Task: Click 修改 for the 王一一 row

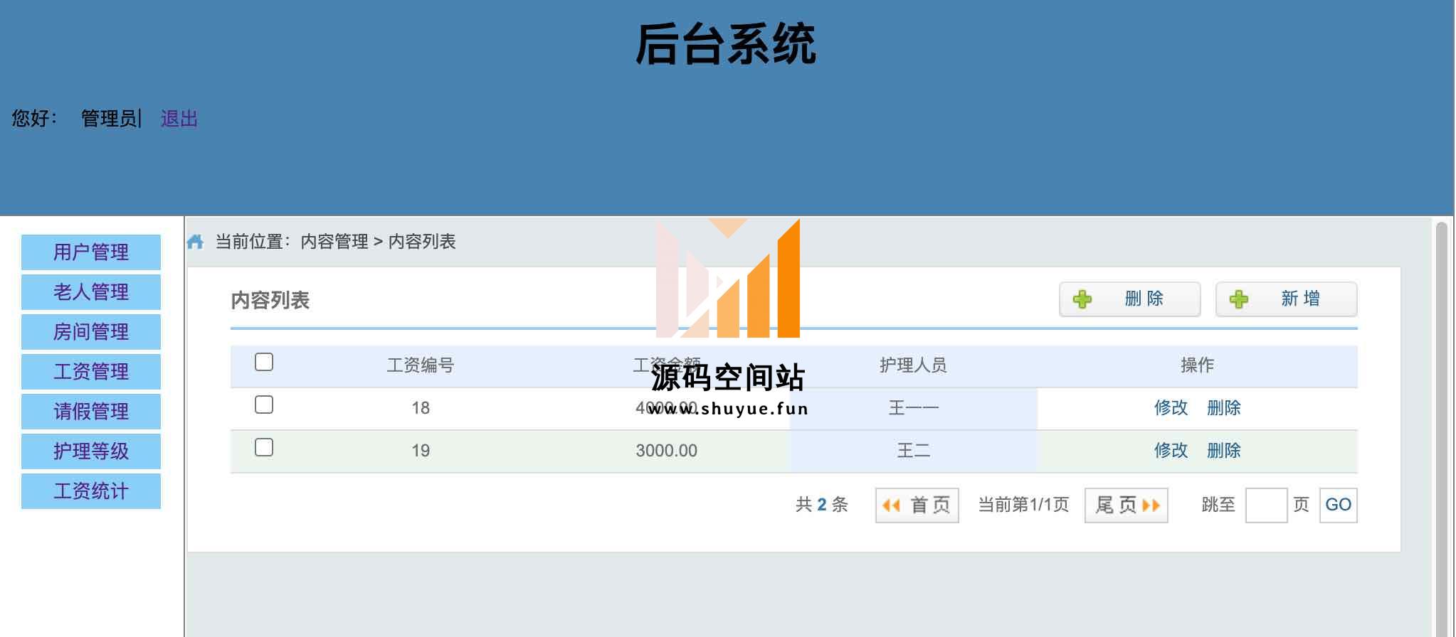Action: tap(1171, 408)
